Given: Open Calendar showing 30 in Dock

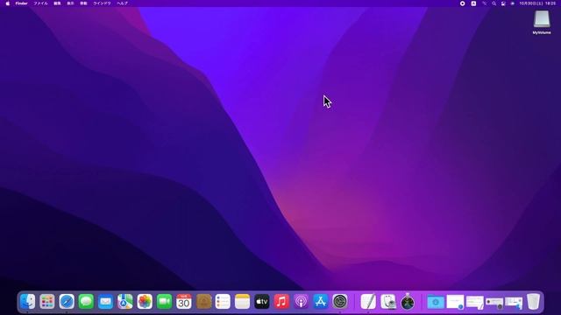Looking at the screenshot, I should (x=183, y=302).
